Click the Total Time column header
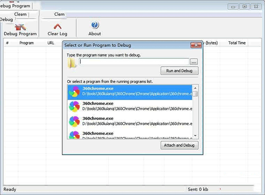 coord(237,43)
